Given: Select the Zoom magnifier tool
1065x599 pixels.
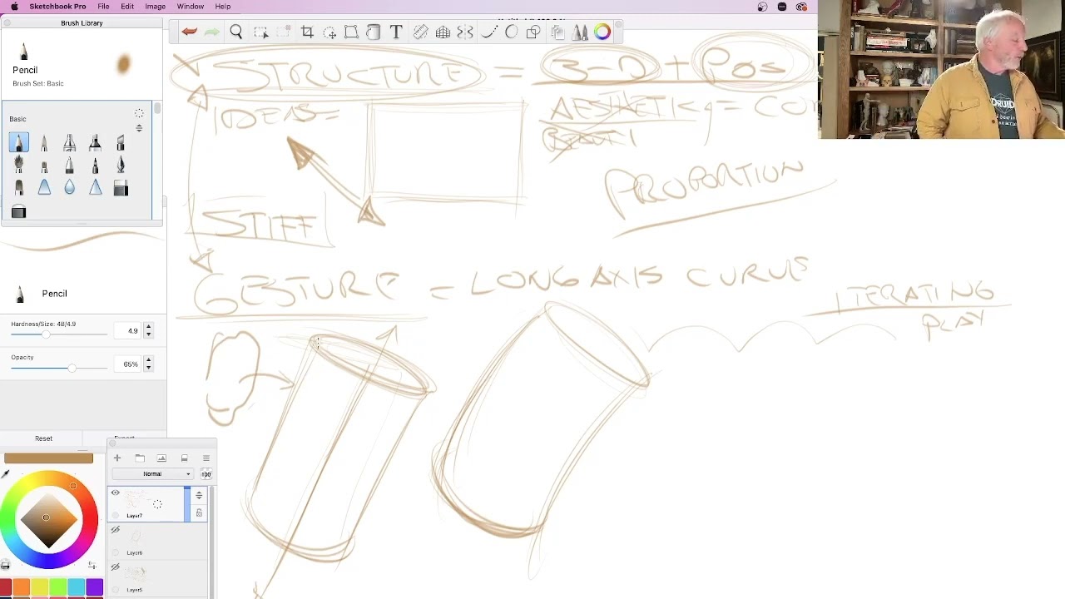Looking at the screenshot, I should click(x=236, y=32).
